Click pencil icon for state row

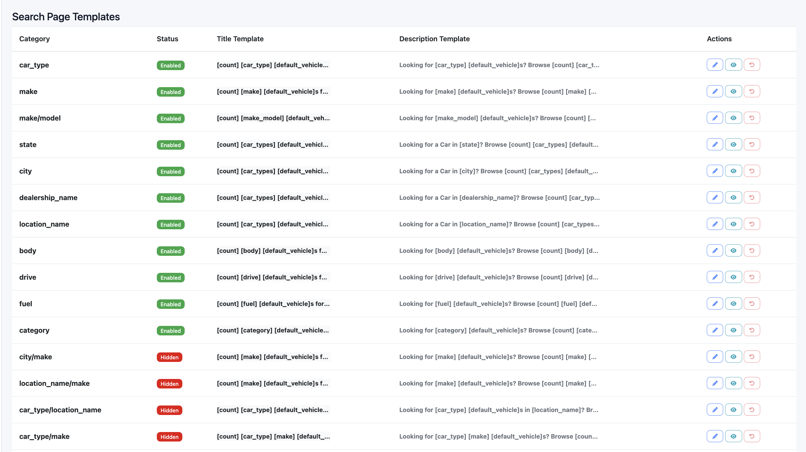[715, 144]
